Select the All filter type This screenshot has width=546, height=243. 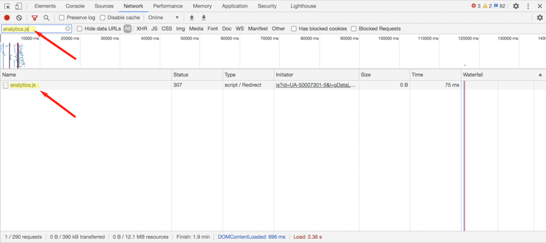128,28
